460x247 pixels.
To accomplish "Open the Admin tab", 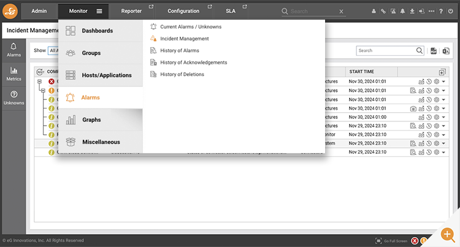I will pyautogui.click(x=39, y=11).
